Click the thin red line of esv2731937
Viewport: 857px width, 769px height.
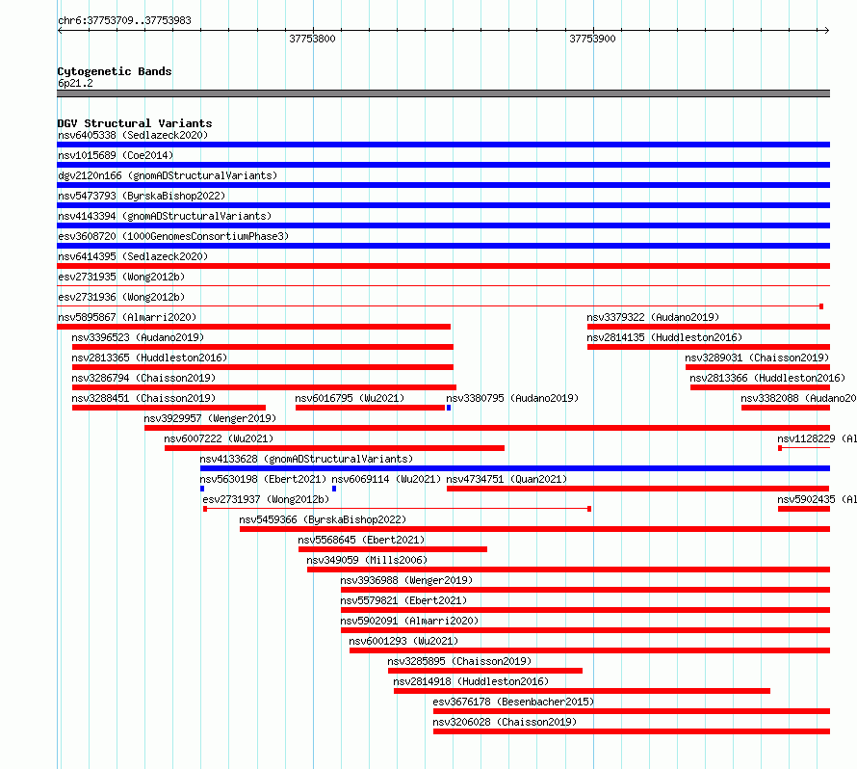(x=398, y=509)
